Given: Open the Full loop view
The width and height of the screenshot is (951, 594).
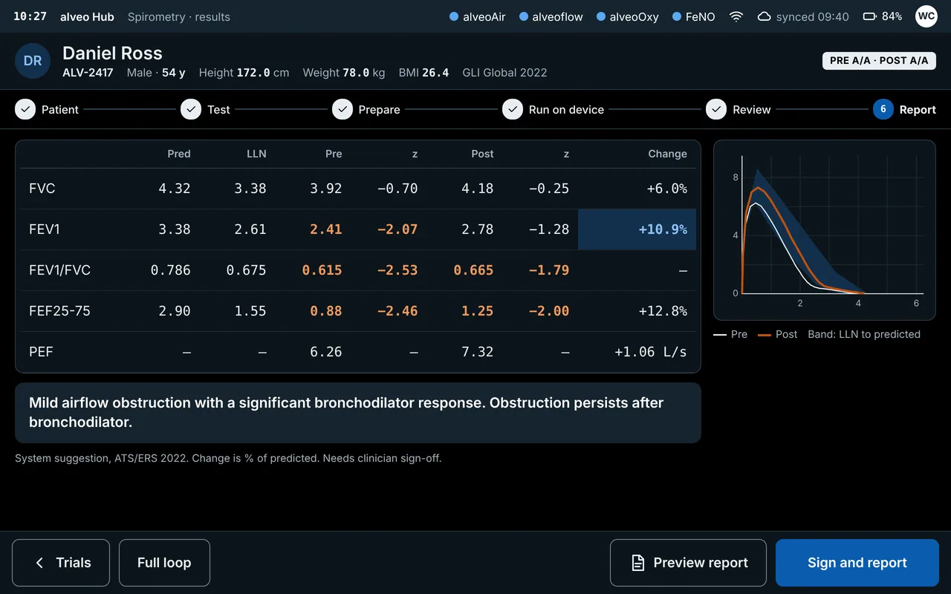Looking at the screenshot, I should [x=164, y=563].
